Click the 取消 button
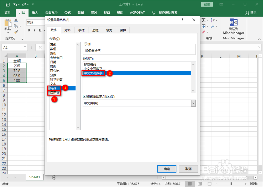Image resolution: width=263 pixels, height=187 pixels. click(x=188, y=169)
